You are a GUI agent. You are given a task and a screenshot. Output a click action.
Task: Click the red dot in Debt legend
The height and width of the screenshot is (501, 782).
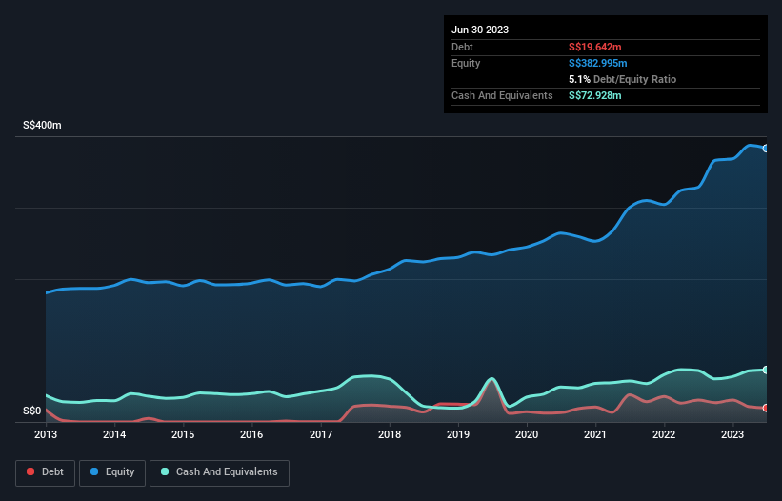30,471
